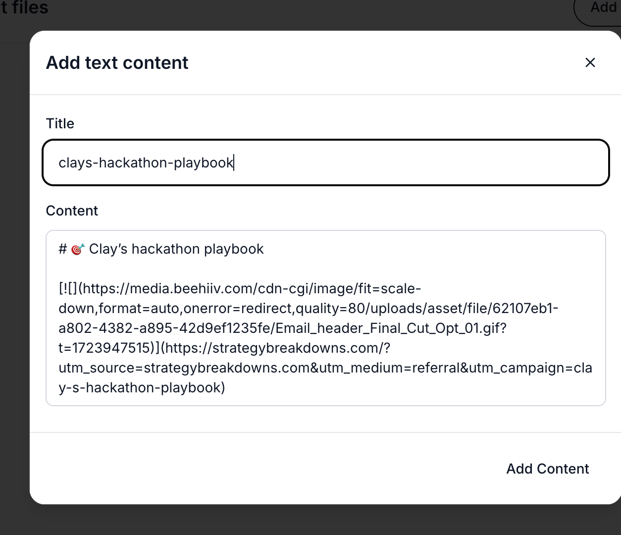Close the Add text content dialog
The height and width of the screenshot is (535, 621).
pyautogui.click(x=590, y=62)
